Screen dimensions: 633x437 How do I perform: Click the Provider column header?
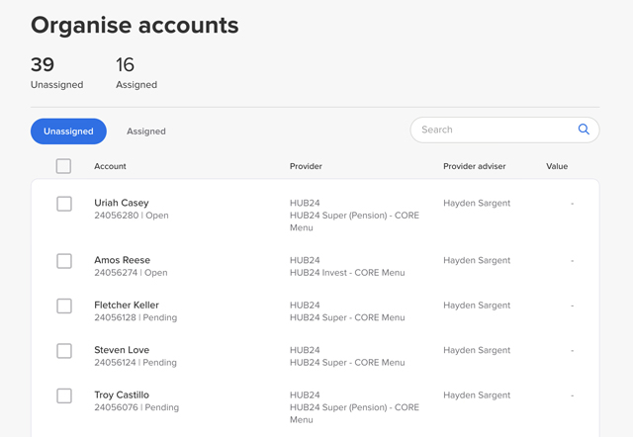click(x=306, y=166)
